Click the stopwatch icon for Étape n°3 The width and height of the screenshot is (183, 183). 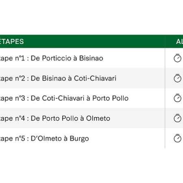point(177,98)
